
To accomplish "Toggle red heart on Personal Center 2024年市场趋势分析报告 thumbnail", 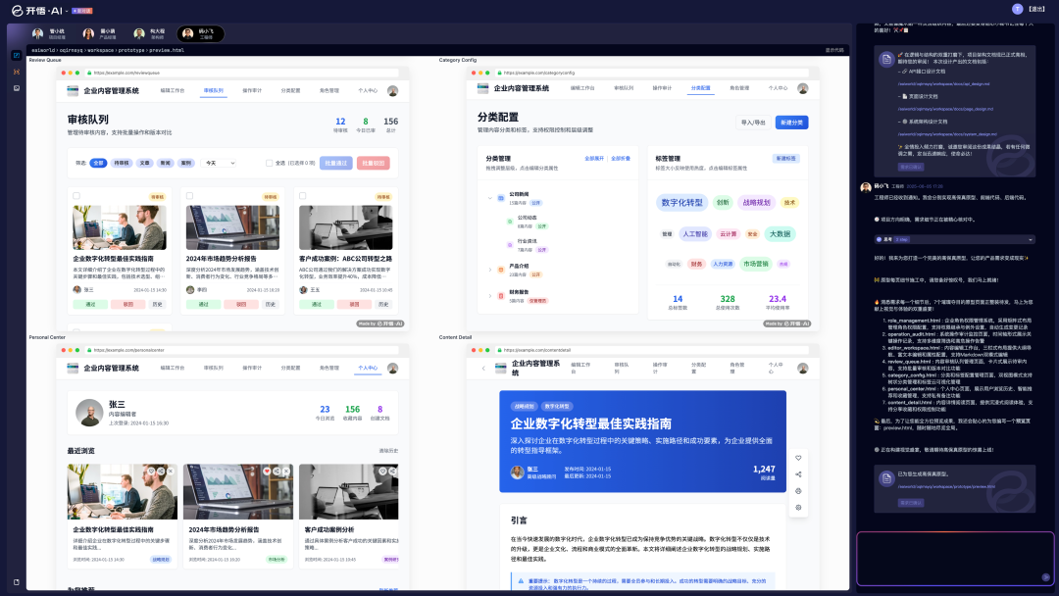I will (267, 472).
